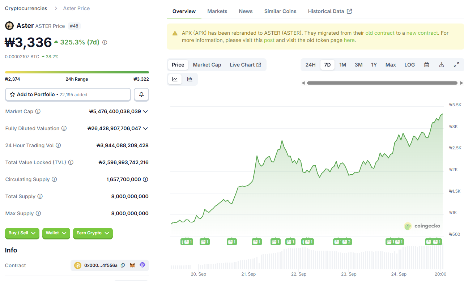Open the info icon next to 7d change
464x281 pixels.
click(x=105, y=42)
